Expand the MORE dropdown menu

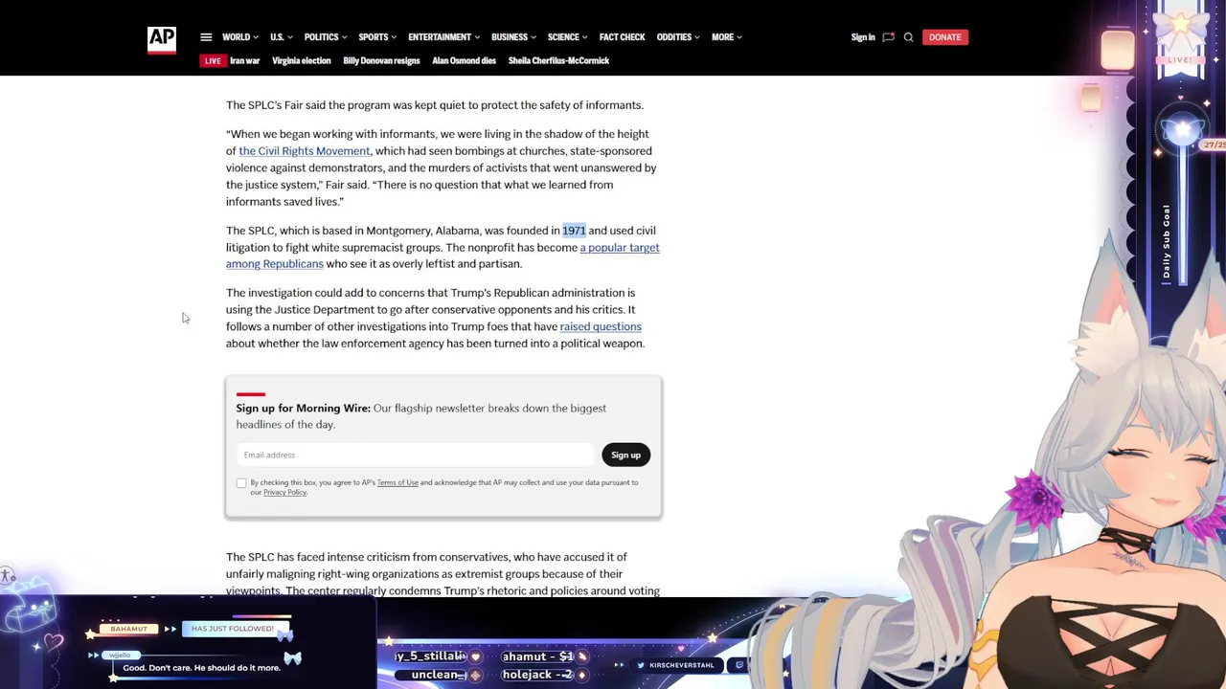pyautogui.click(x=726, y=37)
